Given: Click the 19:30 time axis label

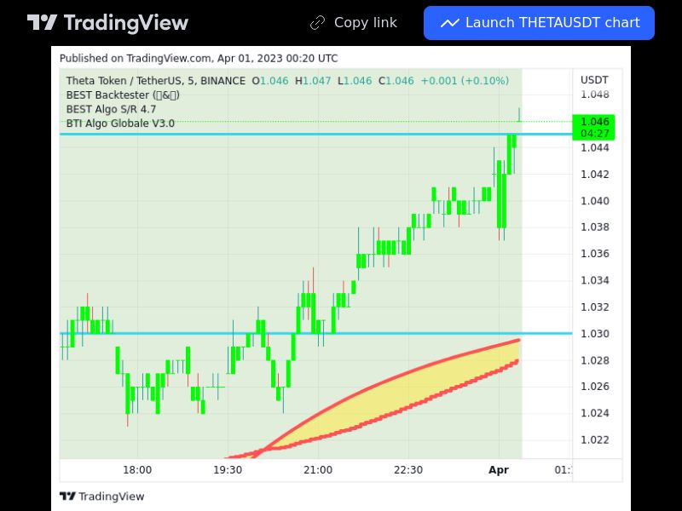Looking at the screenshot, I should tap(228, 470).
